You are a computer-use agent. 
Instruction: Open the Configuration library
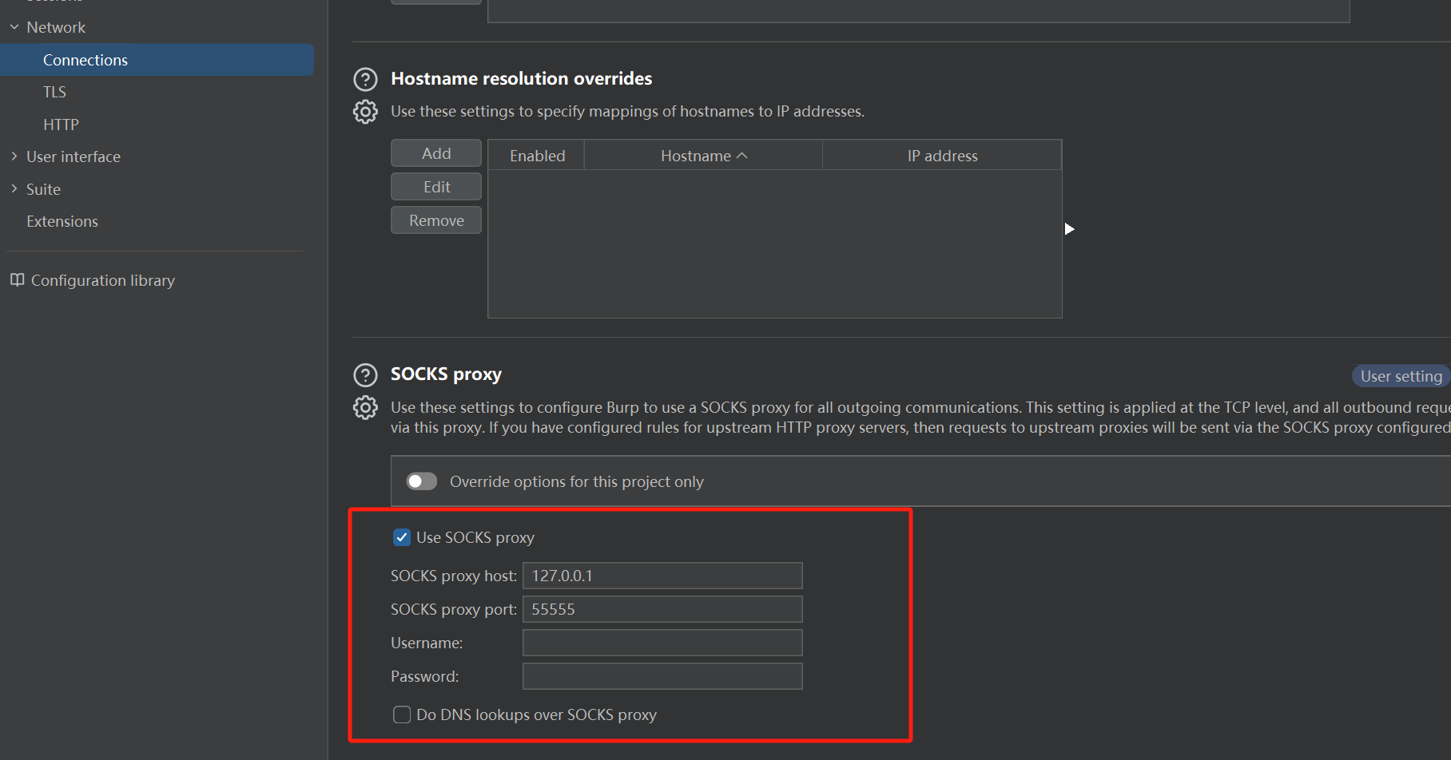tap(102, 280)
